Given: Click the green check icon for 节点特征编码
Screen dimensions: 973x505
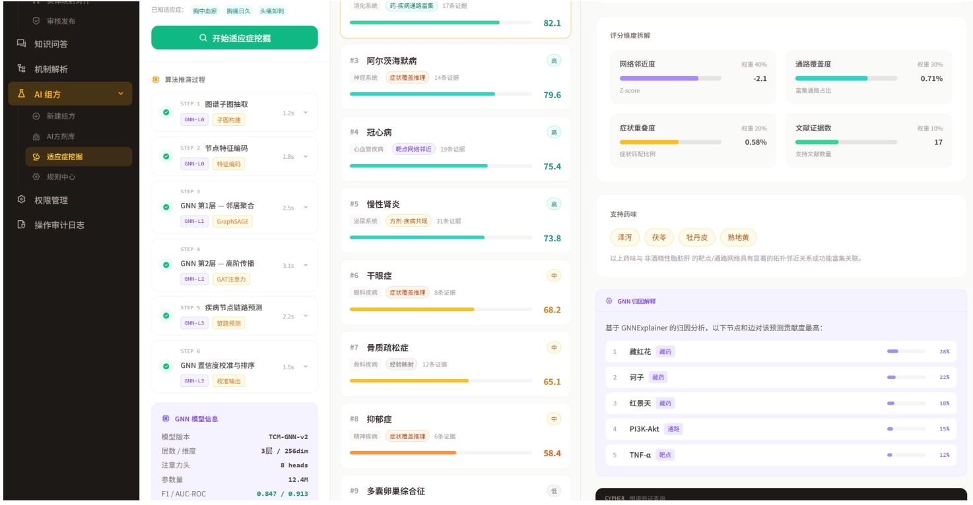Looking at the screenshot, I should click(x=166, y=156).
